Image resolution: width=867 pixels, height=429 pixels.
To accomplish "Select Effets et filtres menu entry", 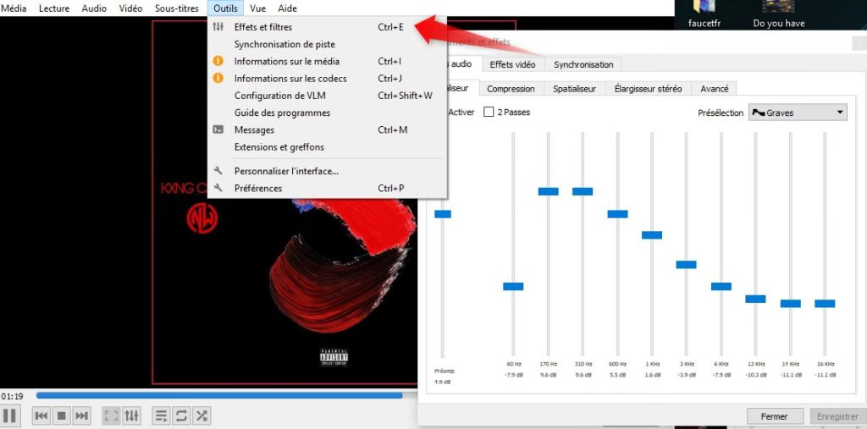I will tap(263, 27).
